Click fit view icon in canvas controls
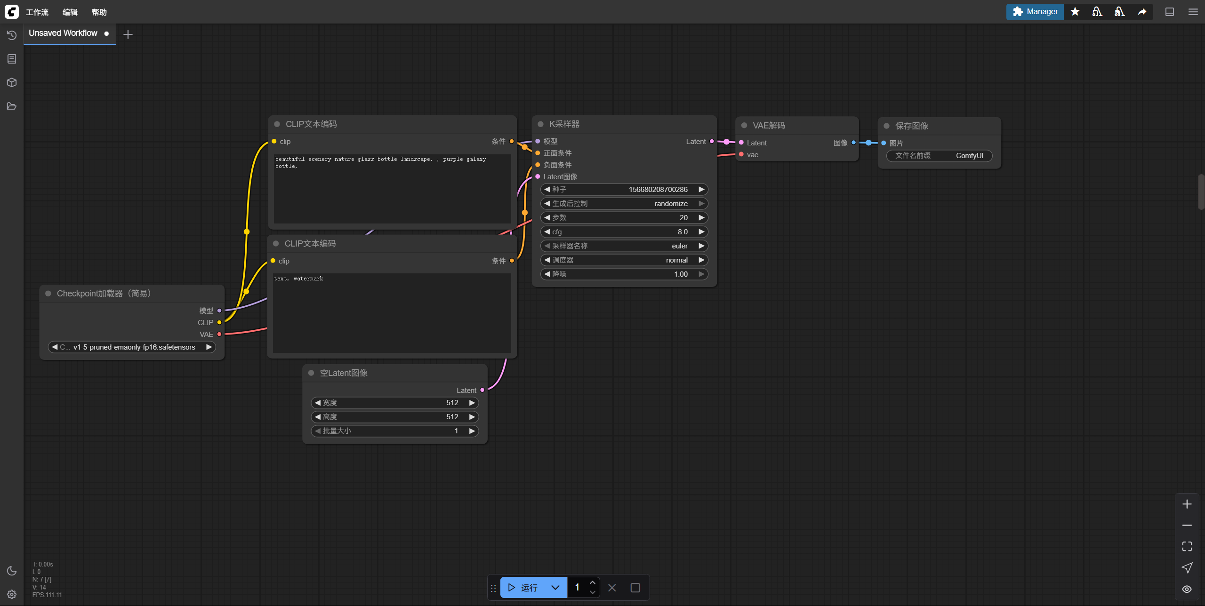Viewport: 1205px width, 606px height. coord(1187,546)
